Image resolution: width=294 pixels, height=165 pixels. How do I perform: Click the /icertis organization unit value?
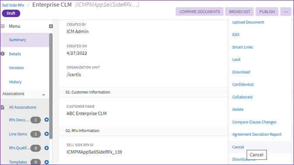74,74
